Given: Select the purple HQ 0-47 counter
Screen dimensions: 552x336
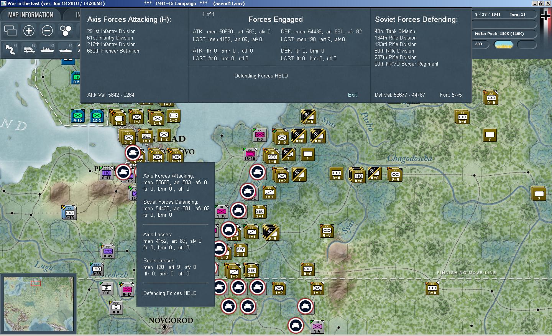Looking at the screenshot, I should pos(106,174).
